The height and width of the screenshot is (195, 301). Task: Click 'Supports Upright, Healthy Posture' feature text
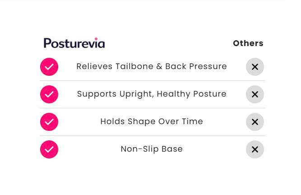coord(152,94)
